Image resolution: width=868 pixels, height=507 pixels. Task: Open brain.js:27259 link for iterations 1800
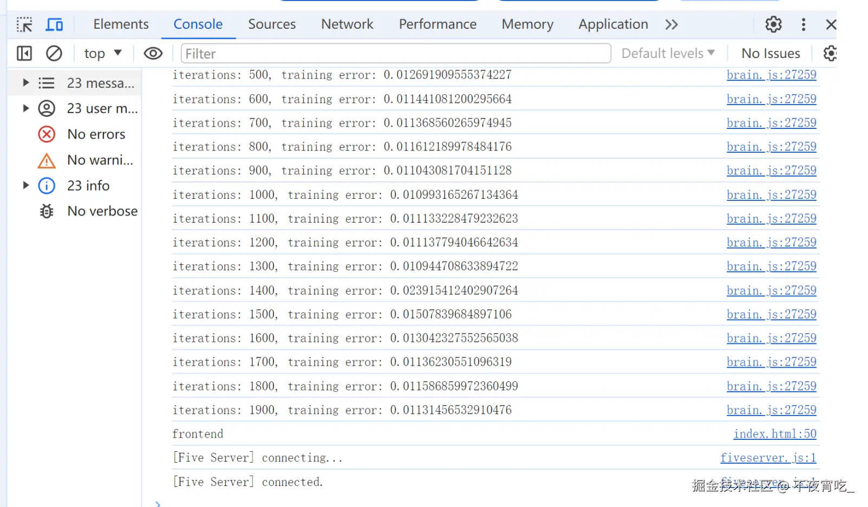pyautogui.click(x=772, y=387)
